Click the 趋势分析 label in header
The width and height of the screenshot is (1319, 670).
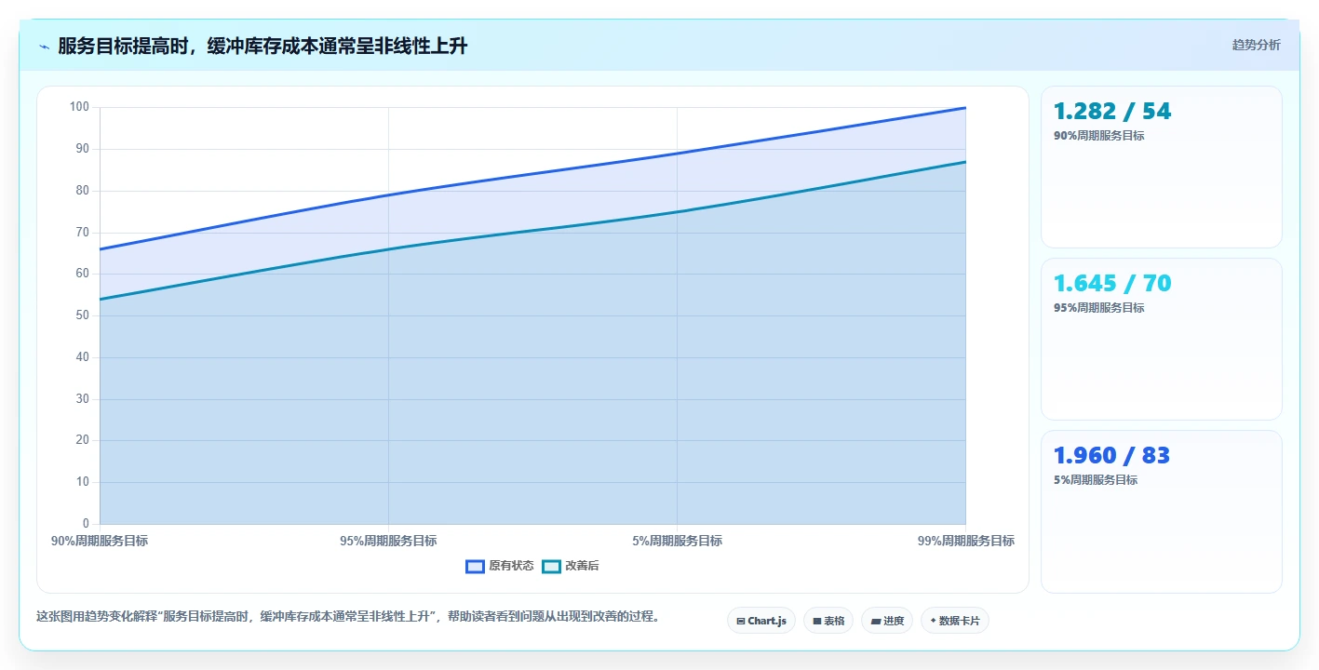click(1256, 45)
